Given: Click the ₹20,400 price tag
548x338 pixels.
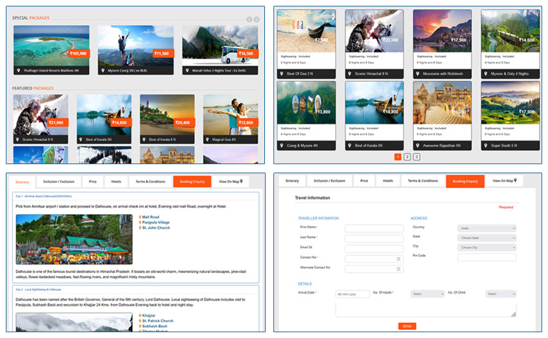Looking at the screenshot, I should pos(184,122).
